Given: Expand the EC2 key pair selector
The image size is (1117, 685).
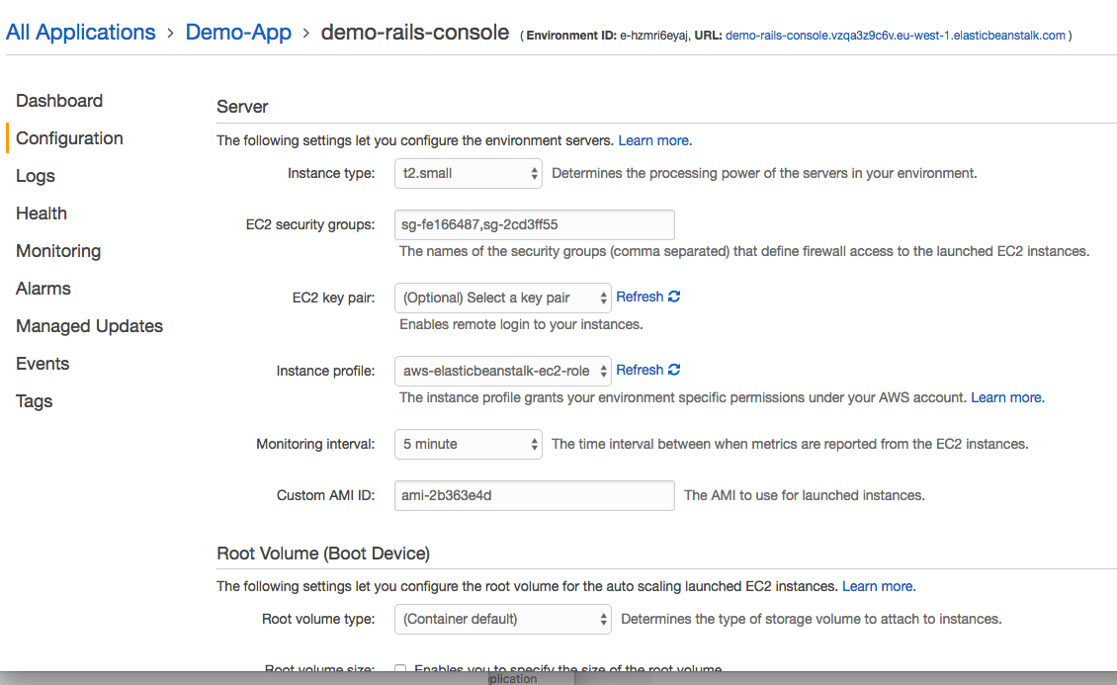Looking at the screenshot, I should [502, 298].
